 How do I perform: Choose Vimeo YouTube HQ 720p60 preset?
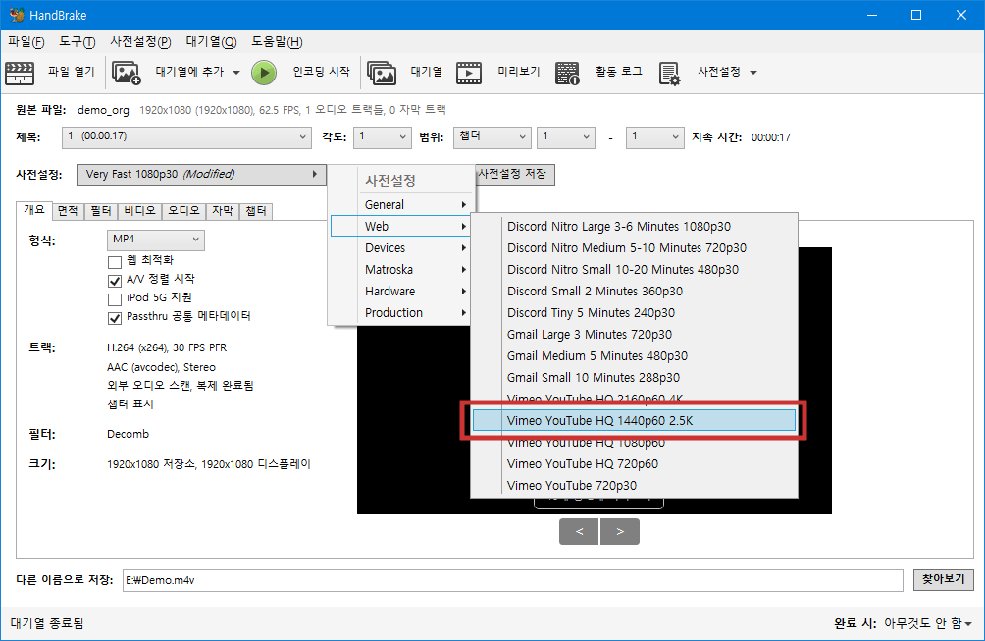[635, 463]
